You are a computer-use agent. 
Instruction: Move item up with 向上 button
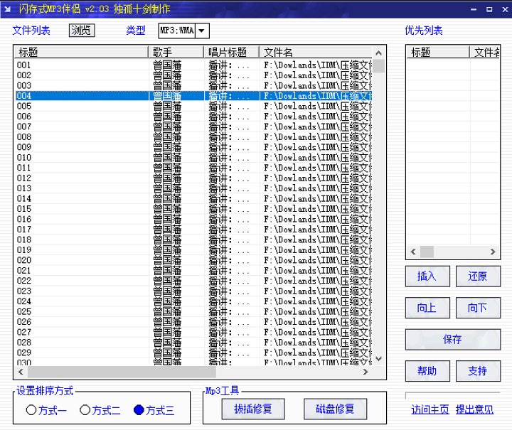(427, 308)
